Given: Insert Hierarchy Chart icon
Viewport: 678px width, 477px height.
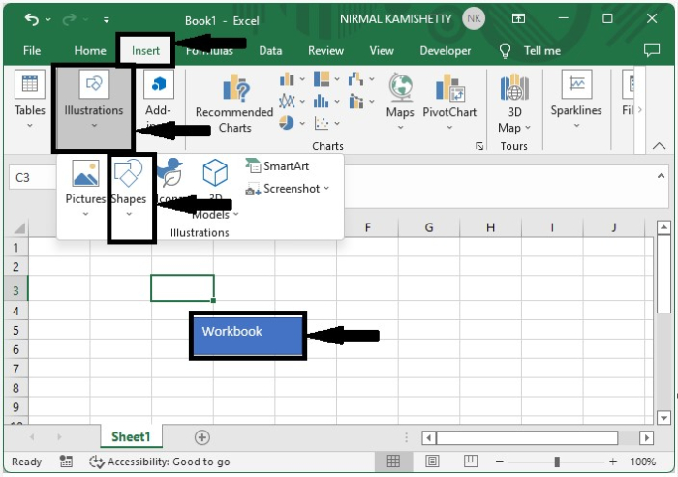Looking at the screenshot, I should (322, 79).
